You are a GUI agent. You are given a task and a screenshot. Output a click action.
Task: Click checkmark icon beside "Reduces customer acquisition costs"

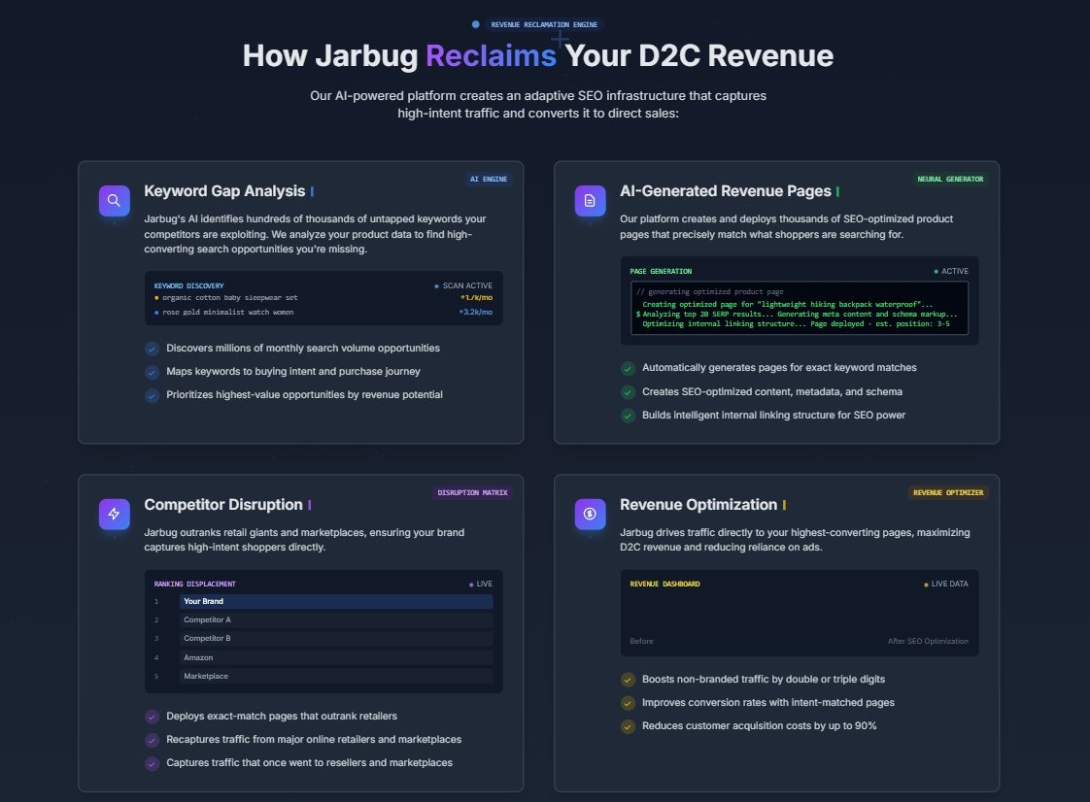pos(628,727)
